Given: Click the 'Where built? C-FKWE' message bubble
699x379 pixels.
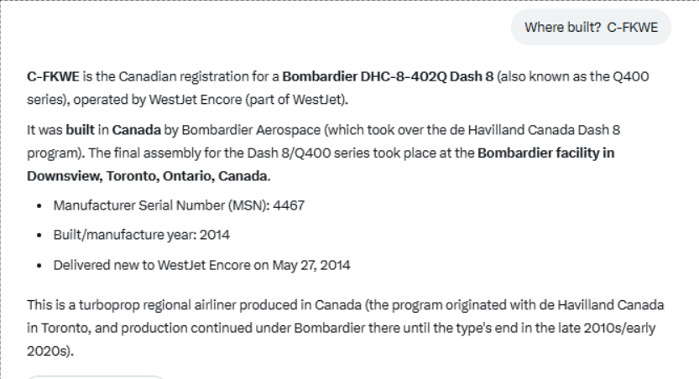Looking at the screenshot, I should tap(591, 28).
